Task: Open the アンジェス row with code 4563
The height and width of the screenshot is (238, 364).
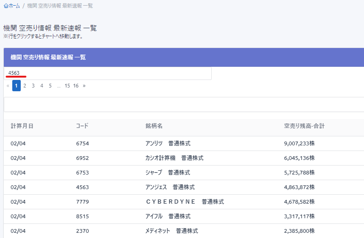Action: pyautogui.click(x=170, y=187)
